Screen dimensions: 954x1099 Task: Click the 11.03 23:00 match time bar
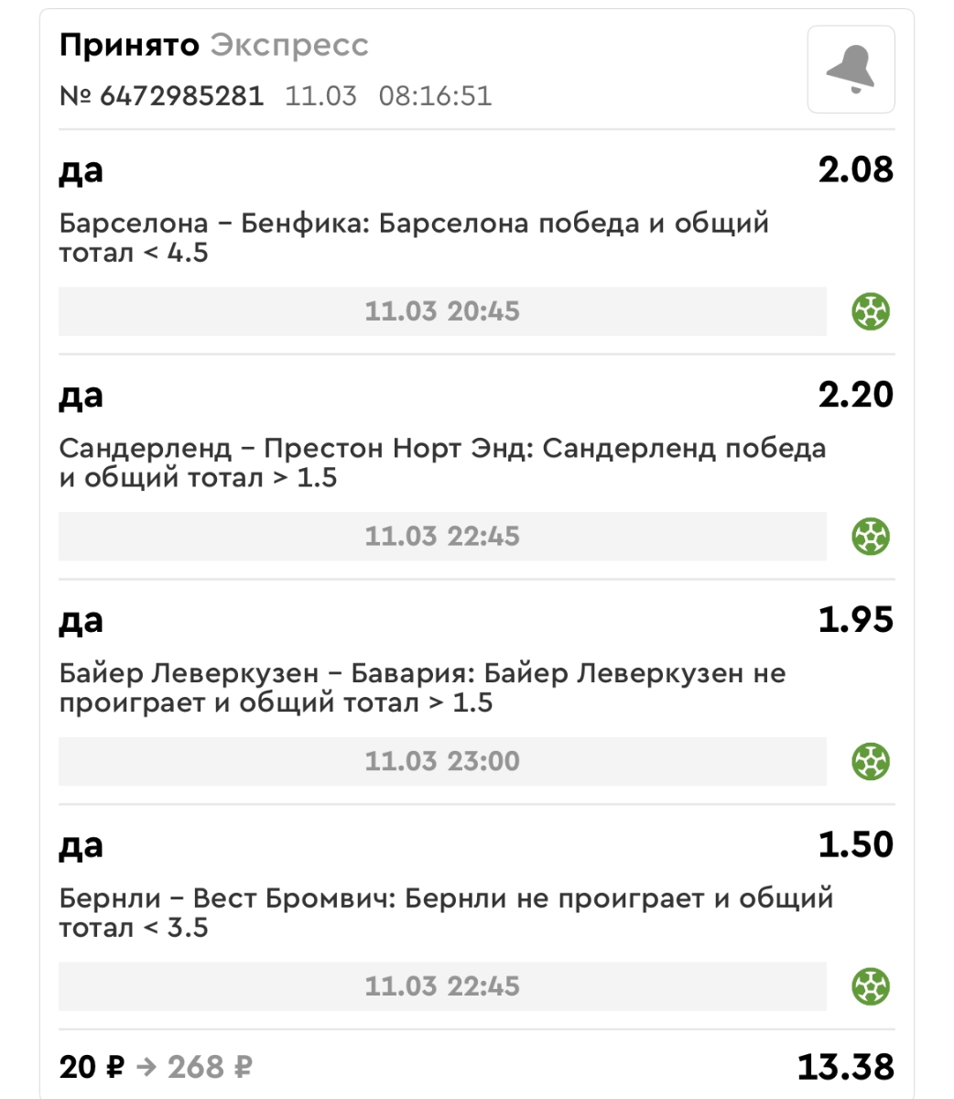pyautogui.click(x=442, y=762)
